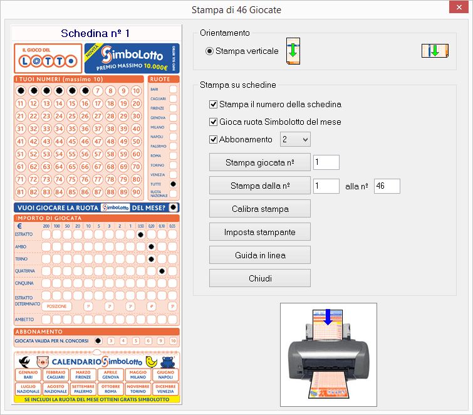The width and height of the screenshot is (473, 415).
Task: Click the filled abbonamento concorsi mark
Action: click(x=98, y=341)
